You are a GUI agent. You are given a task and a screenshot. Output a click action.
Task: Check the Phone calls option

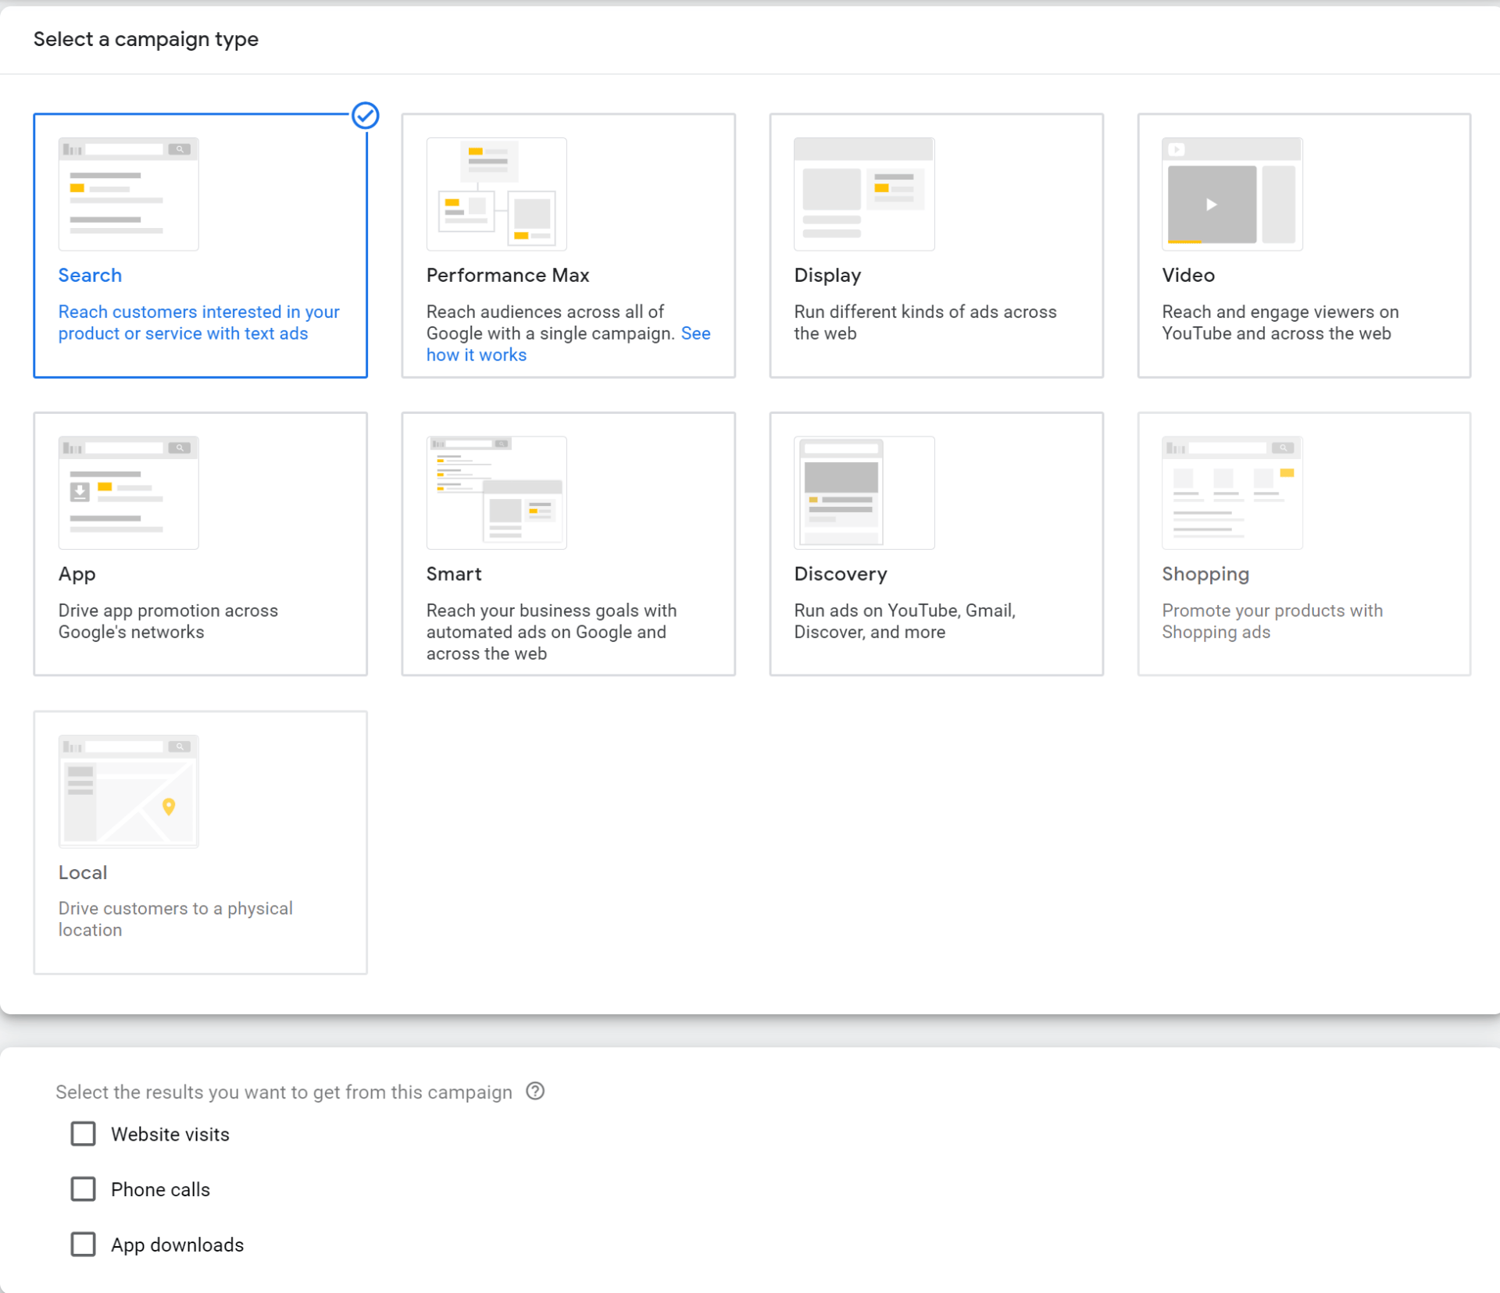(x=83, y=1189)
